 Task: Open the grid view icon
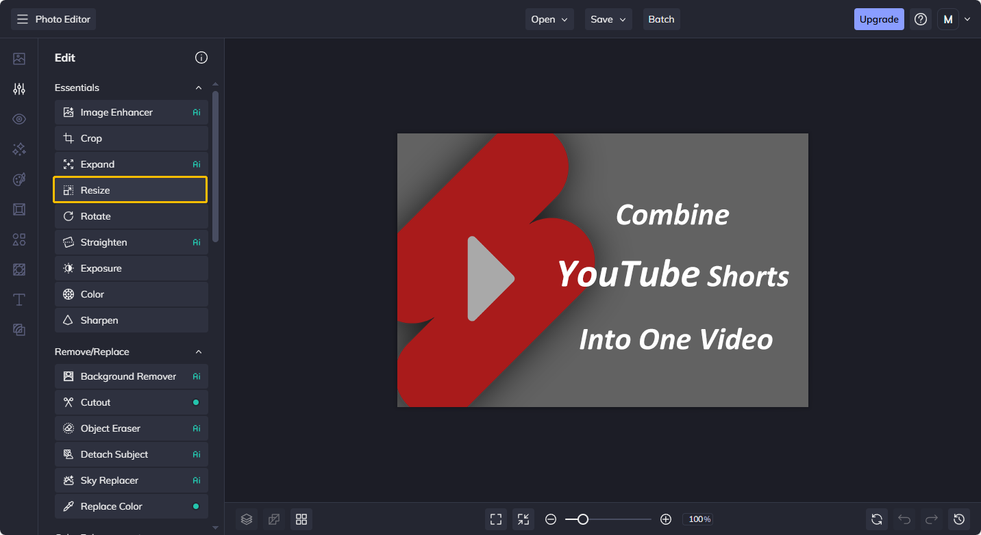coord(301,519)
